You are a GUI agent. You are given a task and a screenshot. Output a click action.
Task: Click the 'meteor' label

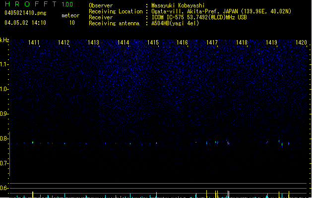point(70,15)
